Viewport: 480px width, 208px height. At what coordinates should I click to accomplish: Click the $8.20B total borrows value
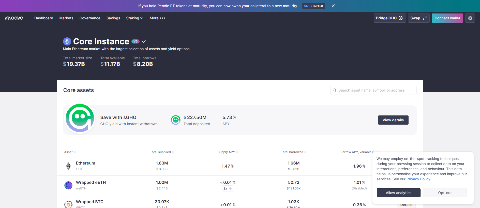143,64
